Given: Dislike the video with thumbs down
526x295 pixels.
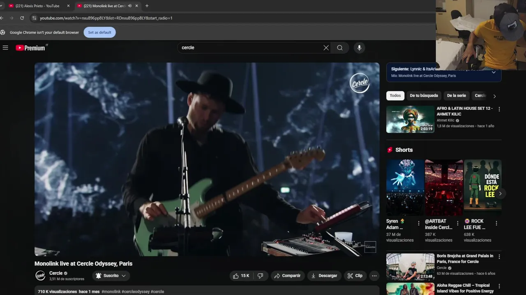Looking at the screenshot, I should tap(260, 276).
